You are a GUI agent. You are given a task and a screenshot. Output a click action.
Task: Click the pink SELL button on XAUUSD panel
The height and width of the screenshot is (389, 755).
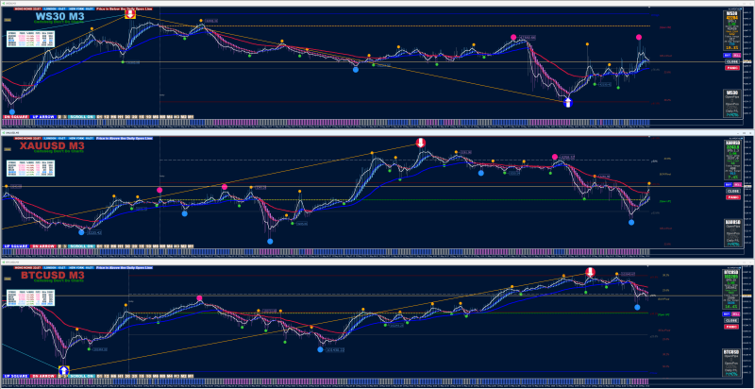click(737, 184)
